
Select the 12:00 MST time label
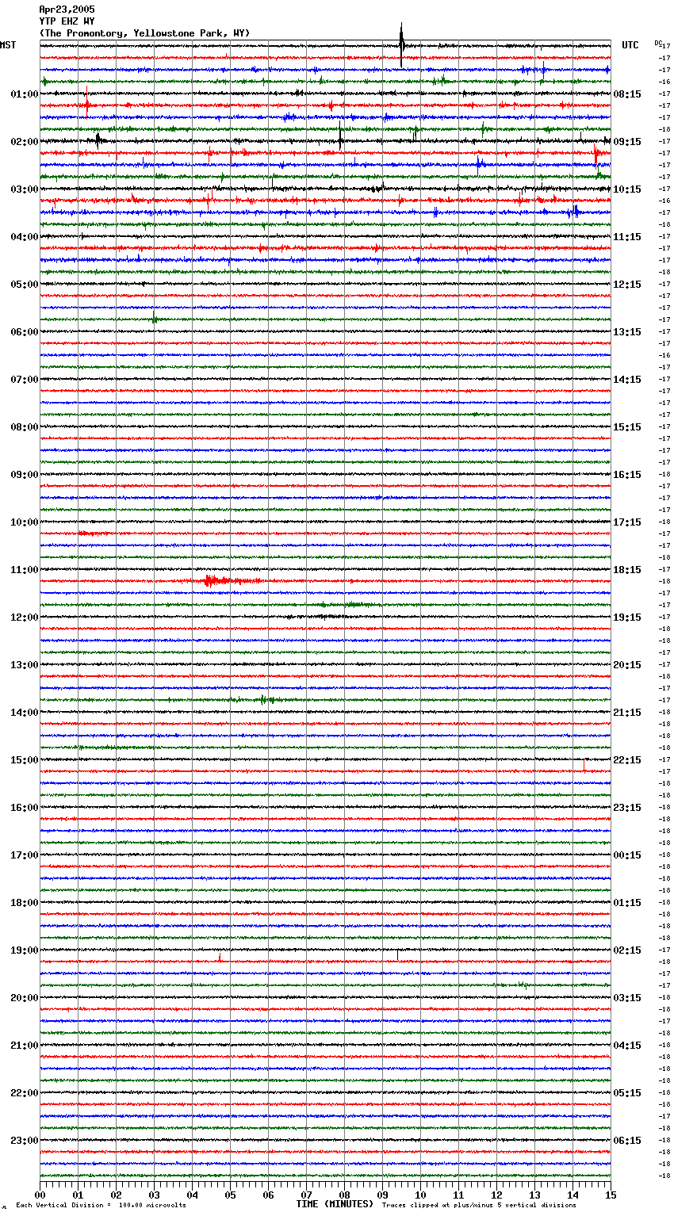point(25,618)
